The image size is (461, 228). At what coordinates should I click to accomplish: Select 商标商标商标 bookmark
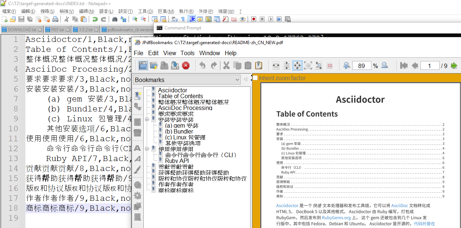point(176,190)
